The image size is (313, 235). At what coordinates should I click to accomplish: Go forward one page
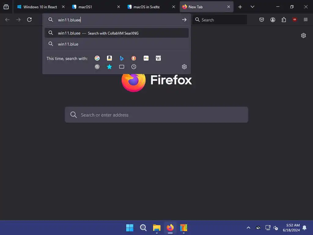tap(18, 20)
